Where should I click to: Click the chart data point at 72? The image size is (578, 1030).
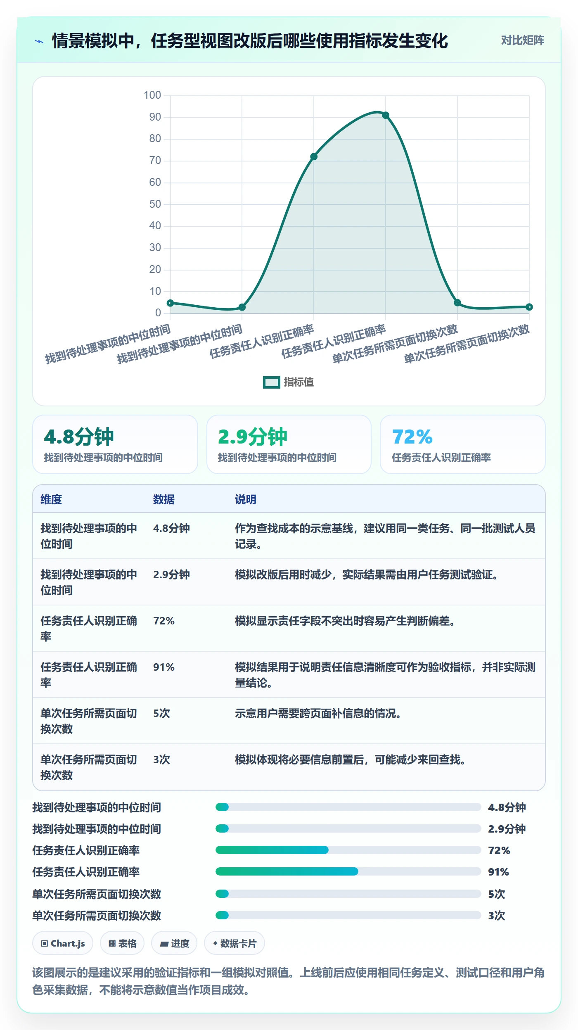click(314, 157)
